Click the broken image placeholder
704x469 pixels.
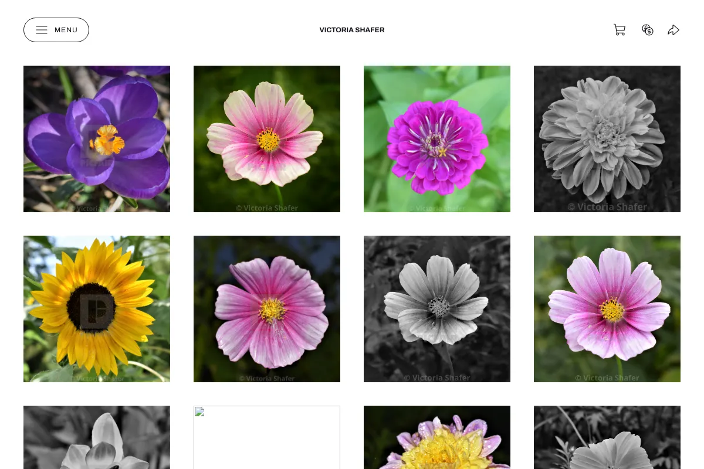point(267,437)
